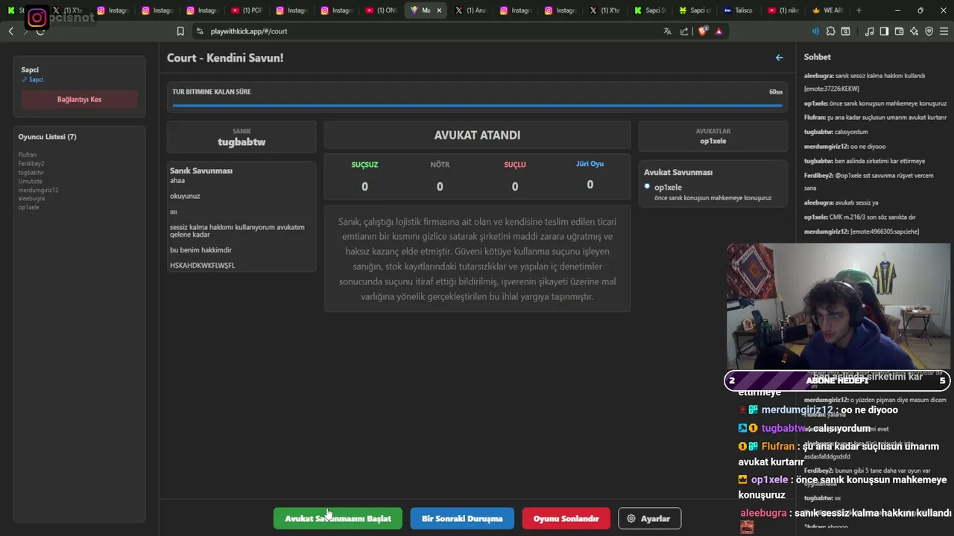Select op1xele radio in Avukat Savunması
The height and width of the screenshot is (536, 954).
click(x=647, y=187)
